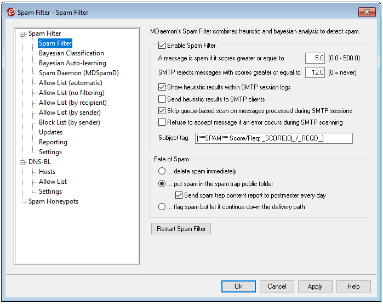This screenshot has width=383, height=304.
Task: Open Allow List (by recipient)
Action: click(x=72, y=103)
